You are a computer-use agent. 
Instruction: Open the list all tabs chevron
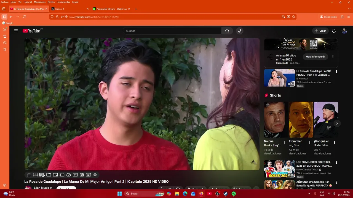pyautogui.click(x=349, y=9)
